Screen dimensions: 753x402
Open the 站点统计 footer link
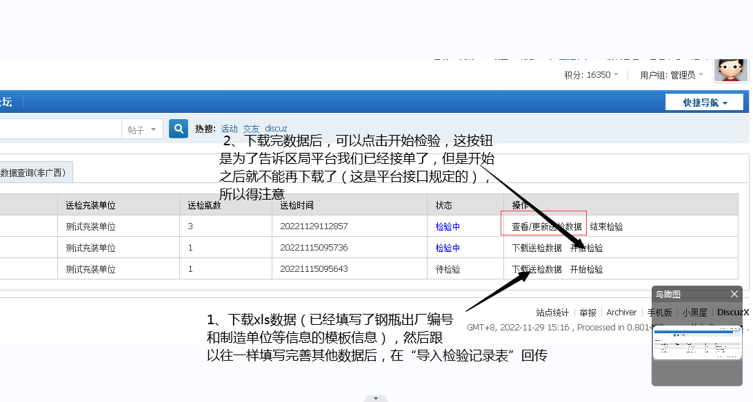point(551,312)
